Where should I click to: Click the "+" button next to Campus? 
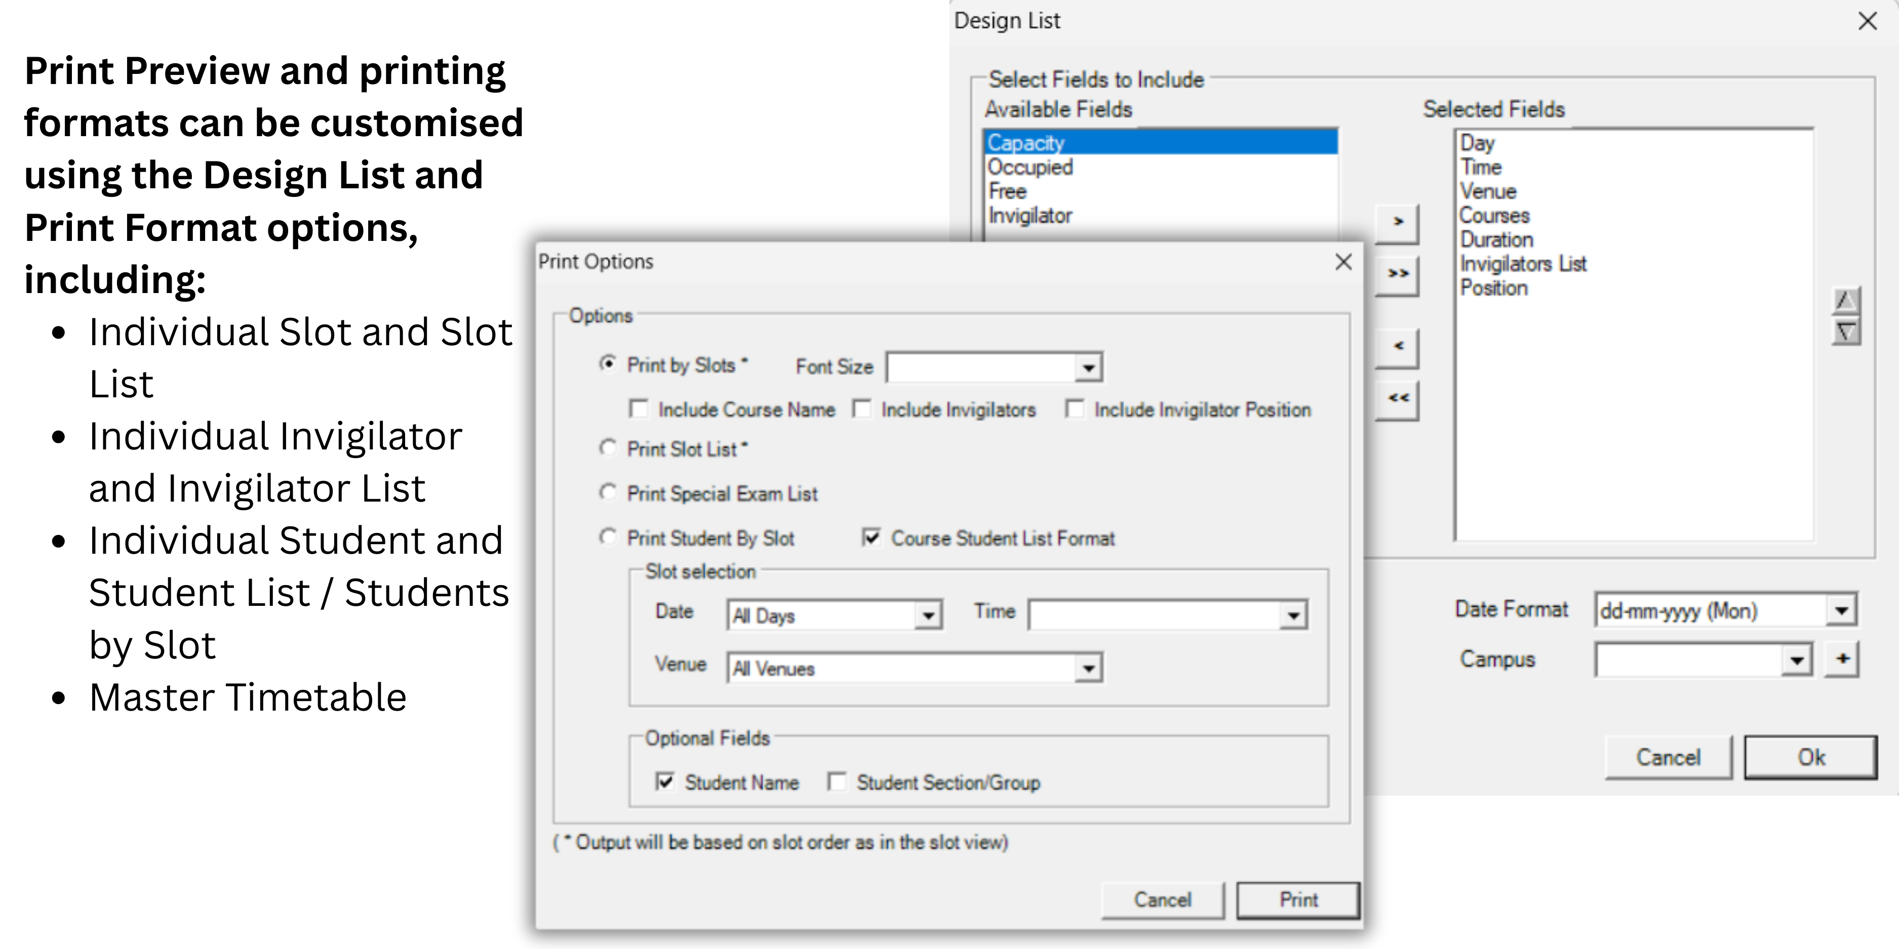pyautogui.click(x=1842, y=659)
